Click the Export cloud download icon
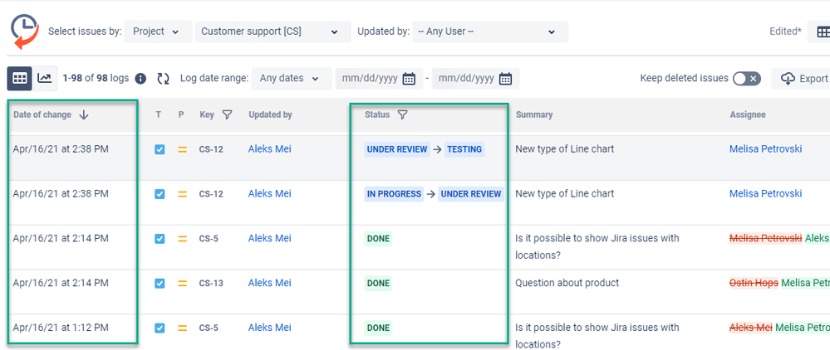 coord(788,79)
